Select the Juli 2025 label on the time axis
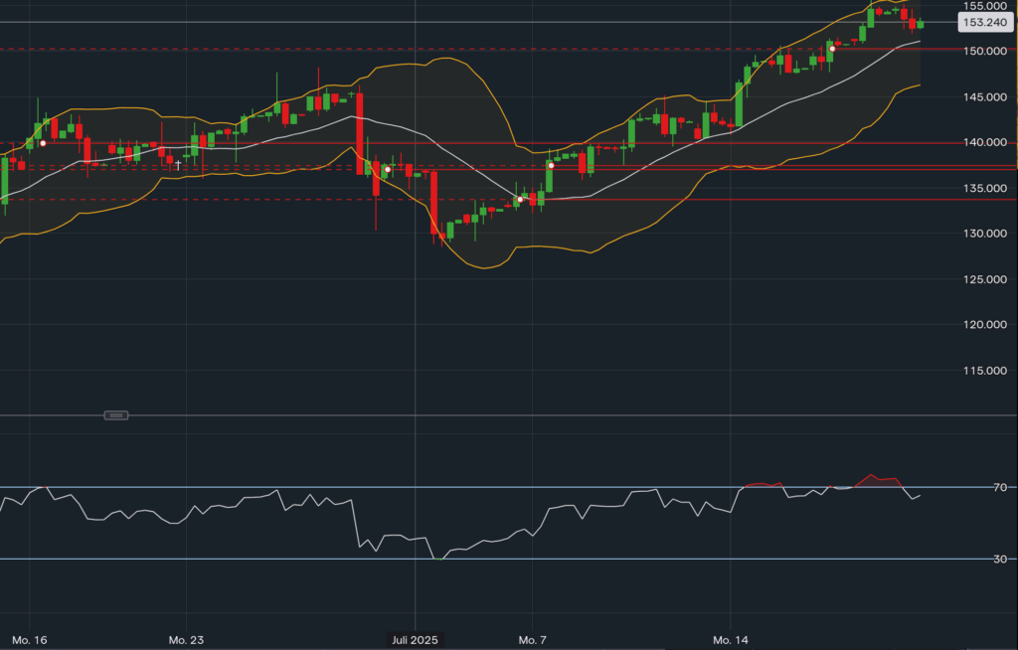 click(x=416, y=639)
